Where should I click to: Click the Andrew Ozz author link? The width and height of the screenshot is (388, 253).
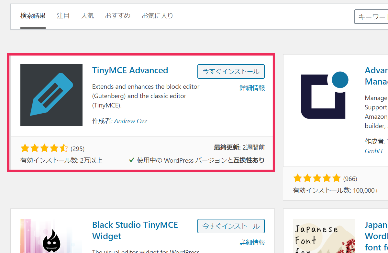[x=130, y=121]
